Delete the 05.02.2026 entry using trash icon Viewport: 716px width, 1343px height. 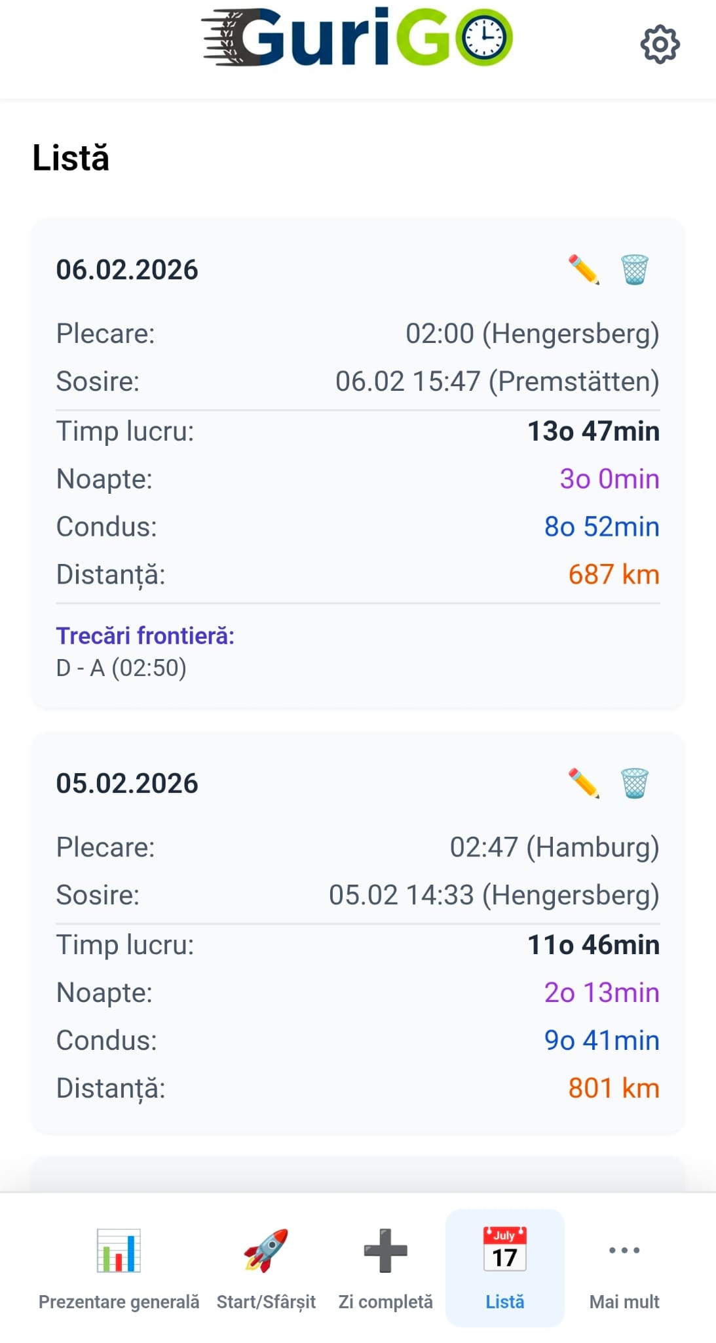coord(634,783)
